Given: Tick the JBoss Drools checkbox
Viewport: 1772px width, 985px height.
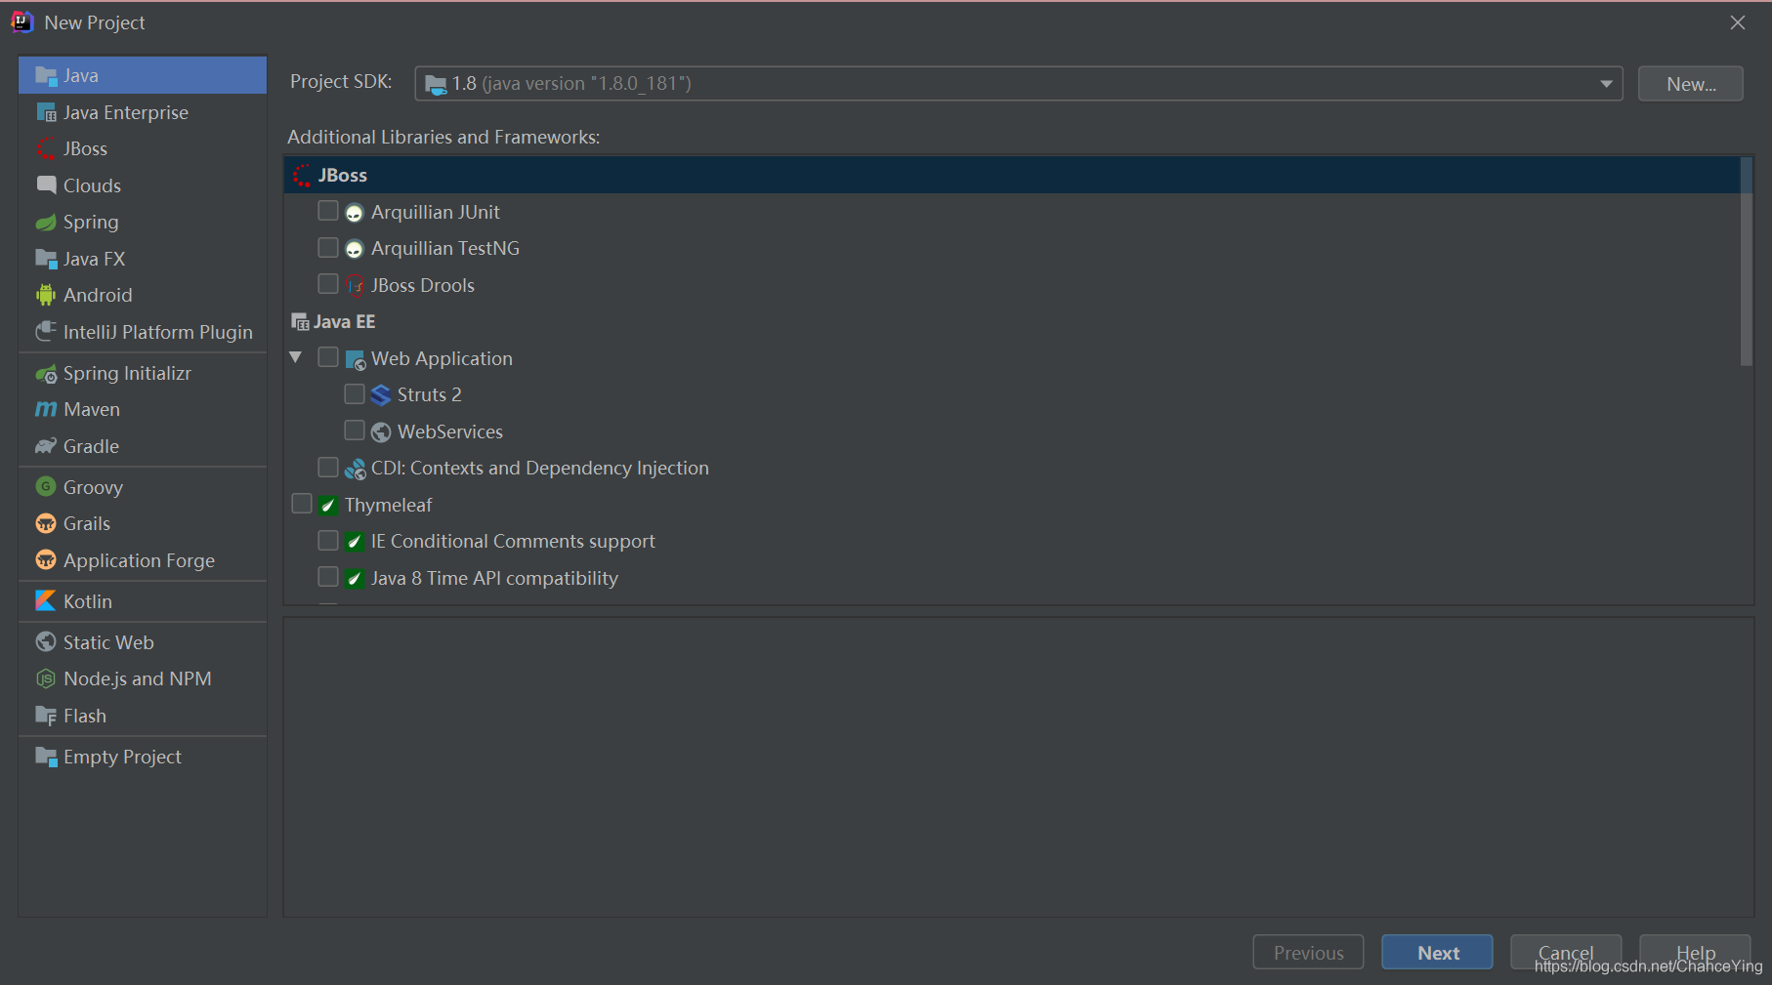Looking at the screenshot, I should tap(328, 284).
